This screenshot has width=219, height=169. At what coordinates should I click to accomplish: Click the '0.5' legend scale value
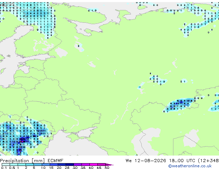pyautogui.click(x=12, y=168)
